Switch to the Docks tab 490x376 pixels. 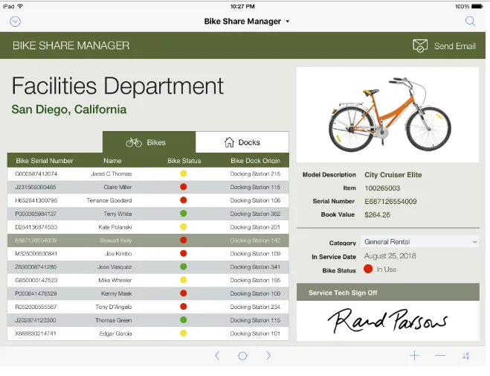point(242,142)
